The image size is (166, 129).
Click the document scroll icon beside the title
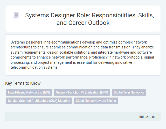(16, 15)
